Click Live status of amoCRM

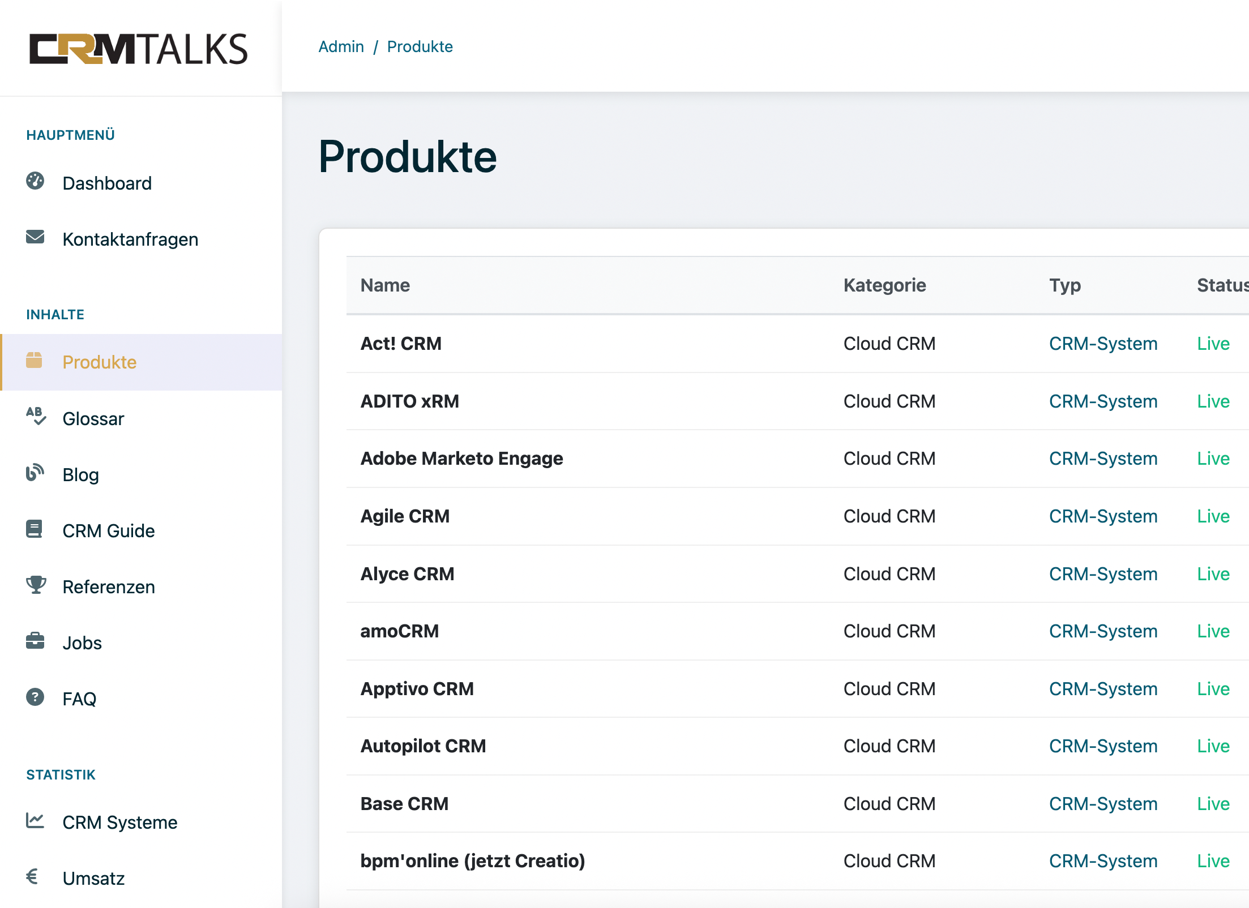click(x=1213, y=631)
